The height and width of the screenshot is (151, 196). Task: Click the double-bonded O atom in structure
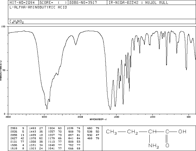(x=167, y=145)
